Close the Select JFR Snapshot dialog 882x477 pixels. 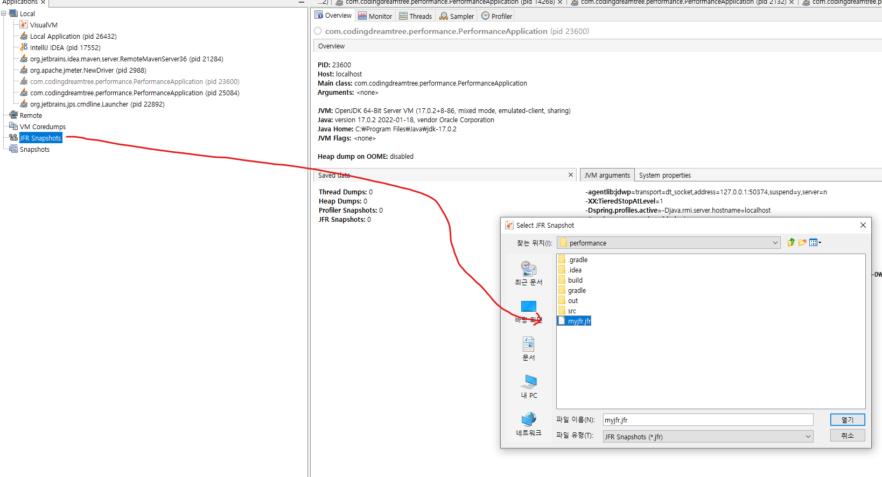pyautogui.click(x=863, y=225)
